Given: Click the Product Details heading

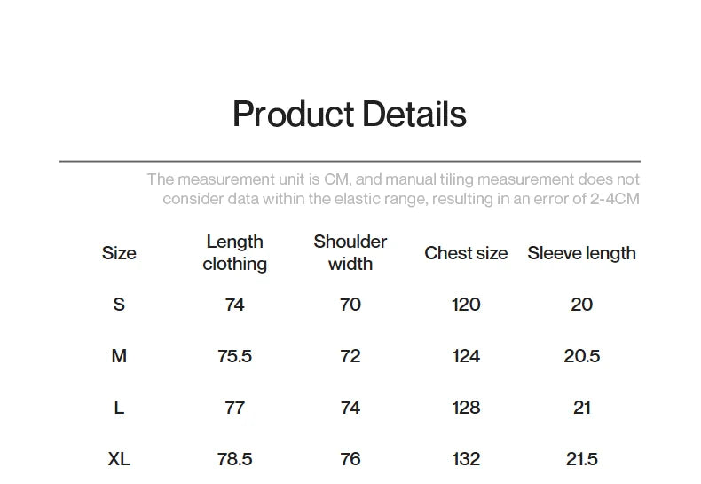Looking at the screenshot, I should (x=349, y=115).
